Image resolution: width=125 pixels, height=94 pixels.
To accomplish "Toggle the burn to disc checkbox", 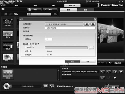I will pyautogui.click(x=24, y=36).
